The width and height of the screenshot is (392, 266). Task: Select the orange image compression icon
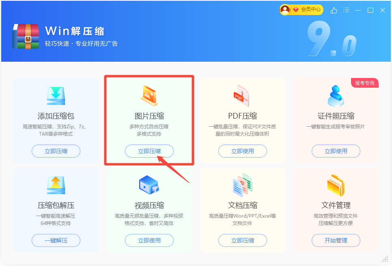149,95
